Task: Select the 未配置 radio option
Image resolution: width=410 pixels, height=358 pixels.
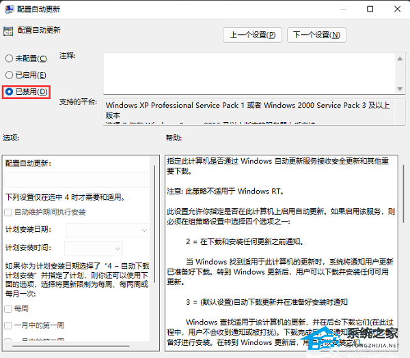Action: click(x=9, y=59)
